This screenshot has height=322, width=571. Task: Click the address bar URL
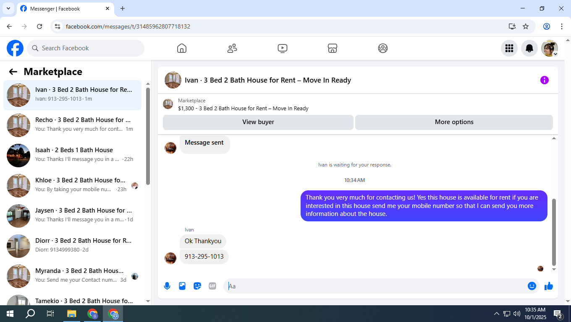(x=128, y=26)
